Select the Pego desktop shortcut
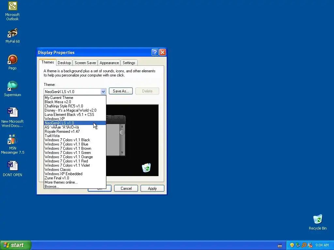This screenshot has width=334, height=250. click(x=12, y=62)
